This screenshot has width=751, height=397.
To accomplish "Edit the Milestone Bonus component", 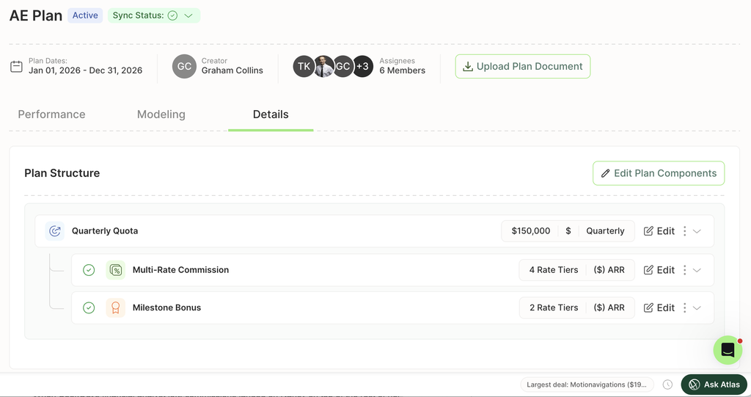I will pos(659,307).
